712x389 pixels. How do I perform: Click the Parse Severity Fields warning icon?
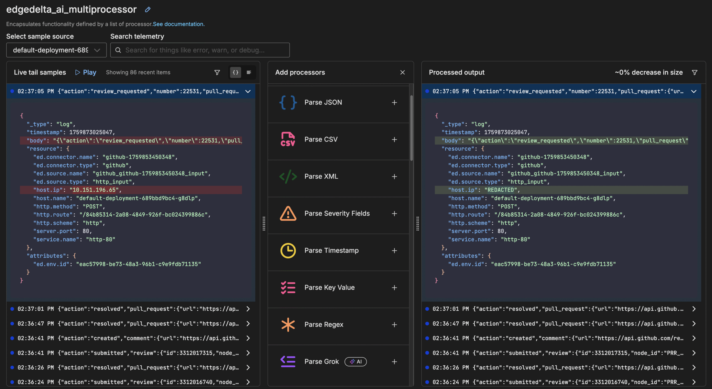(x=288, y=213)
